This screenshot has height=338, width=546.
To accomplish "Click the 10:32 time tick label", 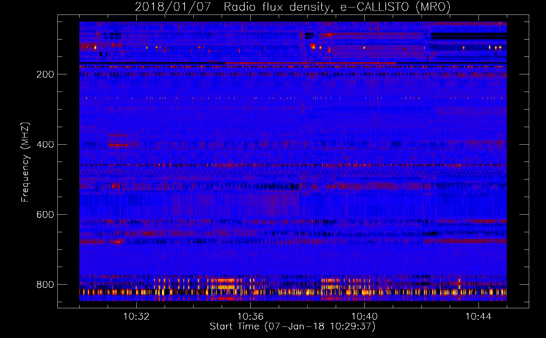I will tap(136, 317).
